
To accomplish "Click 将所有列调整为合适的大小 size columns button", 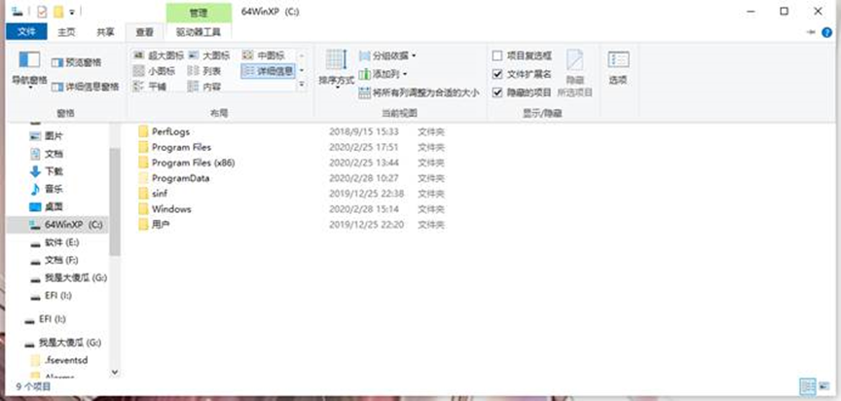I will click(x=419, y=92).
